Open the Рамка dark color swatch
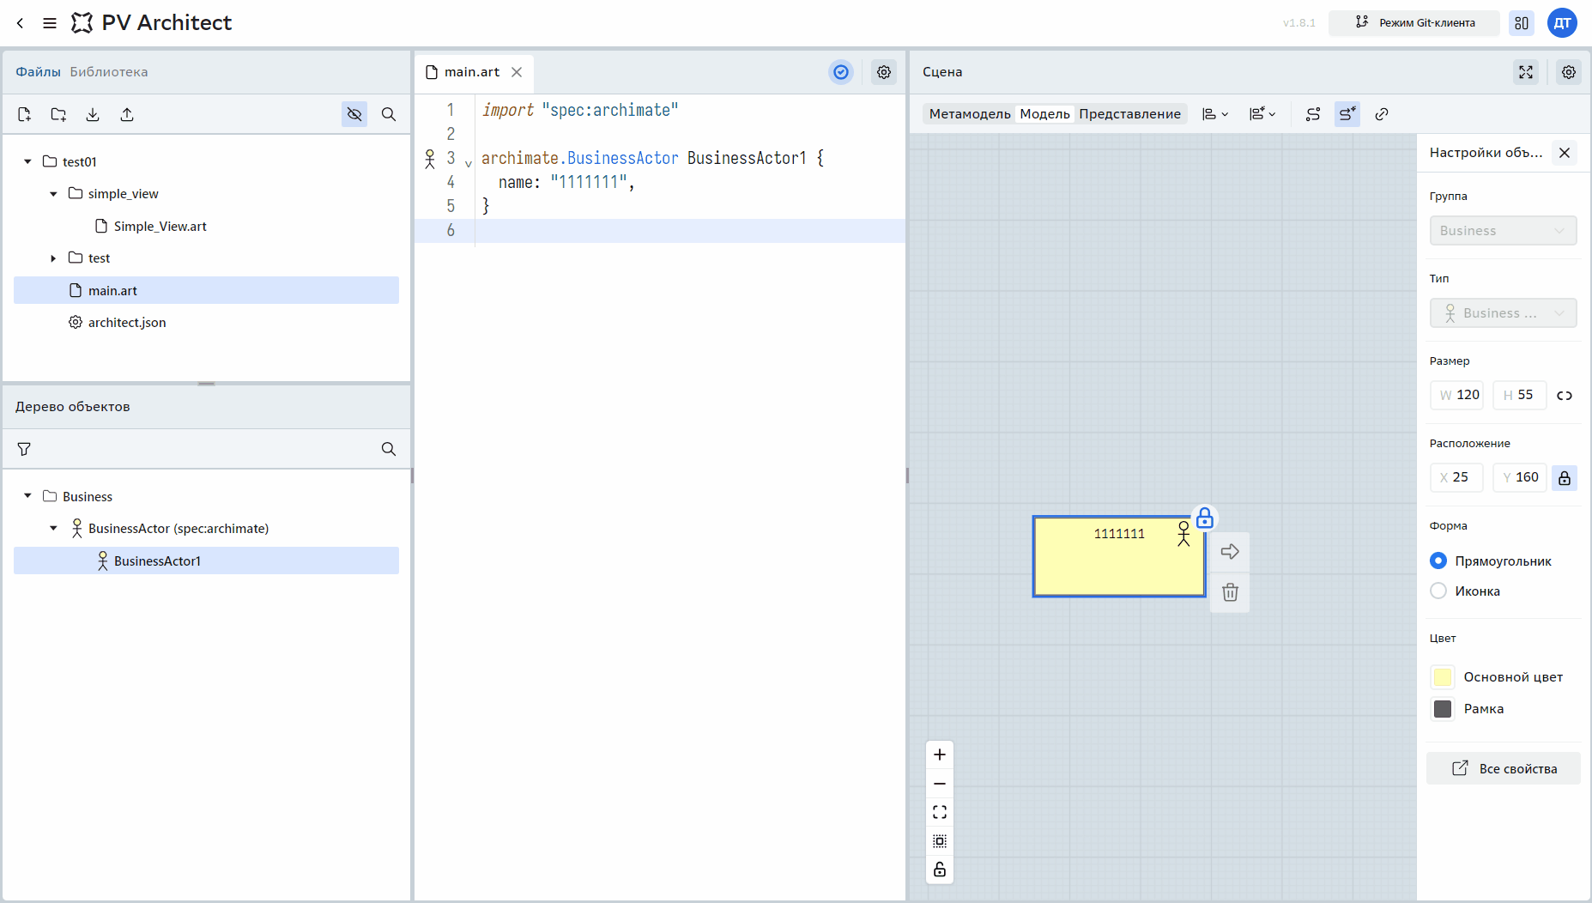1592x903 pixels. tap(1443, 709)
